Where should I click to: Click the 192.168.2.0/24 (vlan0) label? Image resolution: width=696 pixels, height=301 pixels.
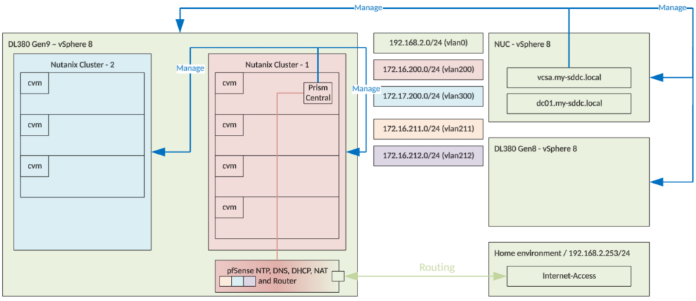pos(428,43)
